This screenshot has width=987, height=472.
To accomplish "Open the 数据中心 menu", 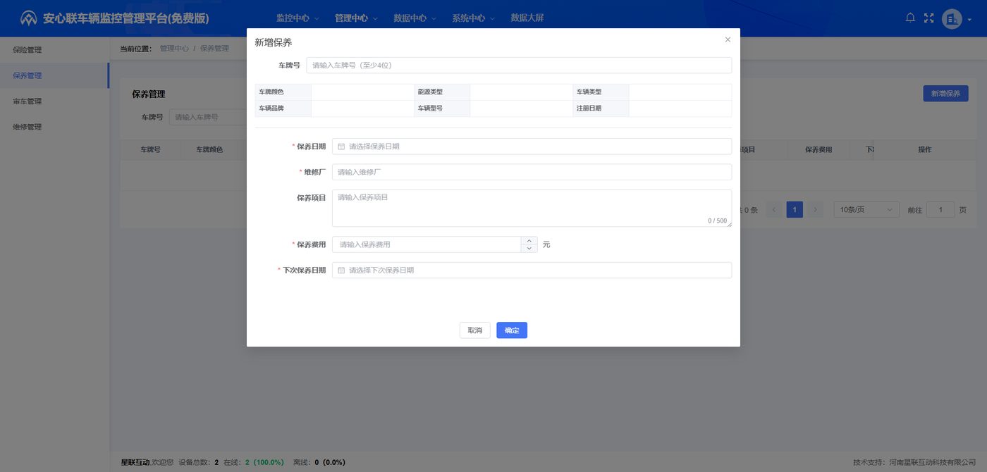I will coord(415,18).
